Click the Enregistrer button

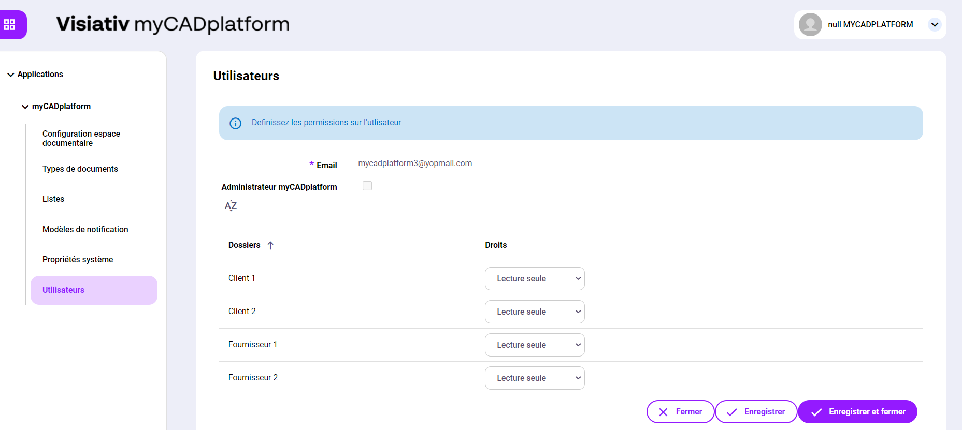(756, 412)
